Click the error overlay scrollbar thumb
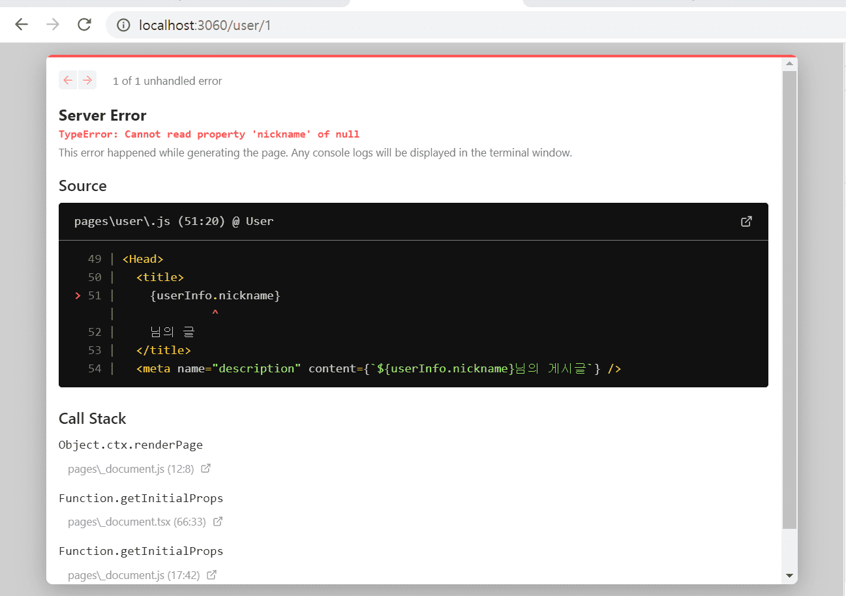Screen dimensions: 846x596 (789, 300)
